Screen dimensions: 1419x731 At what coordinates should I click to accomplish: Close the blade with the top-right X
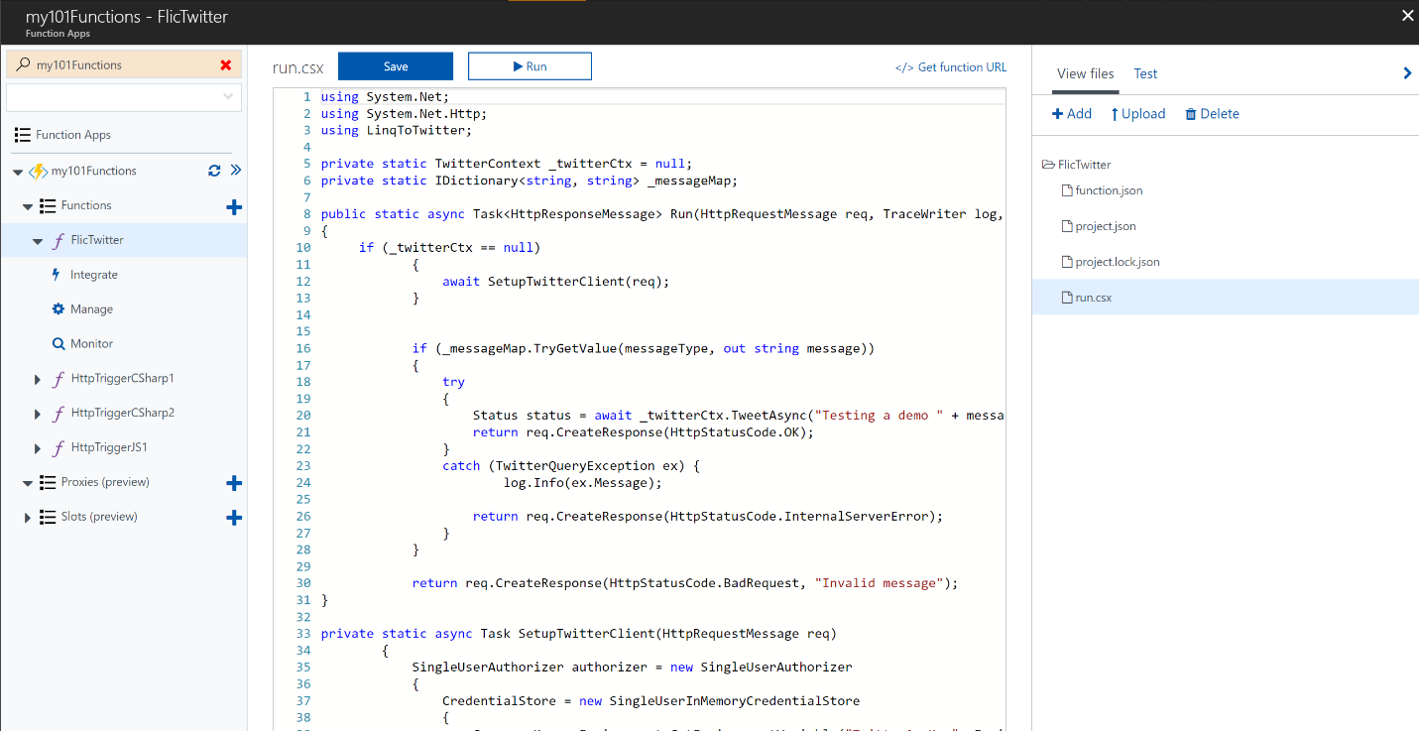point(1407,15)
